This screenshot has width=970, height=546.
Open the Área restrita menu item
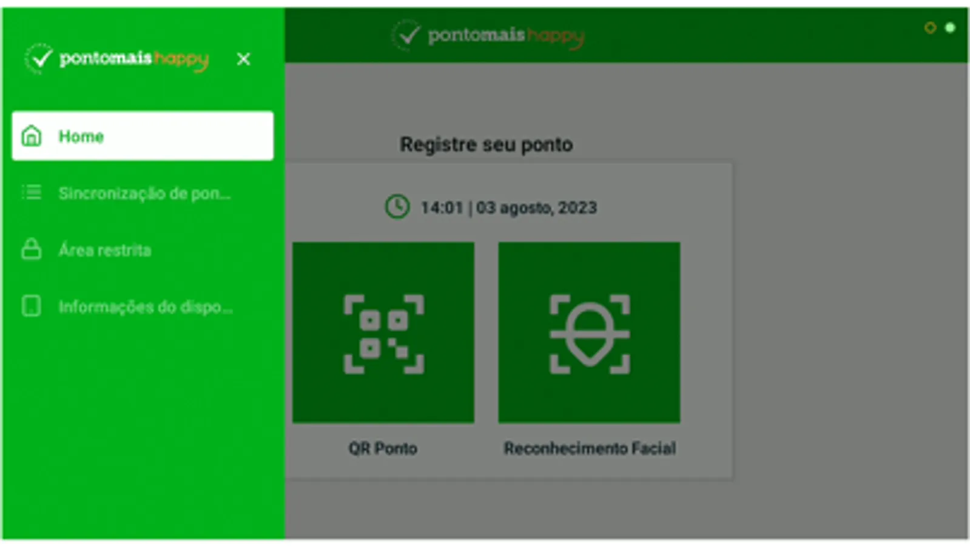[x=143, y=250]
